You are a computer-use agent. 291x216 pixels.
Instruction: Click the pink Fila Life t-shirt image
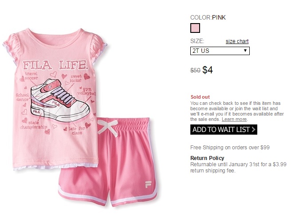(x=55, y=99)
